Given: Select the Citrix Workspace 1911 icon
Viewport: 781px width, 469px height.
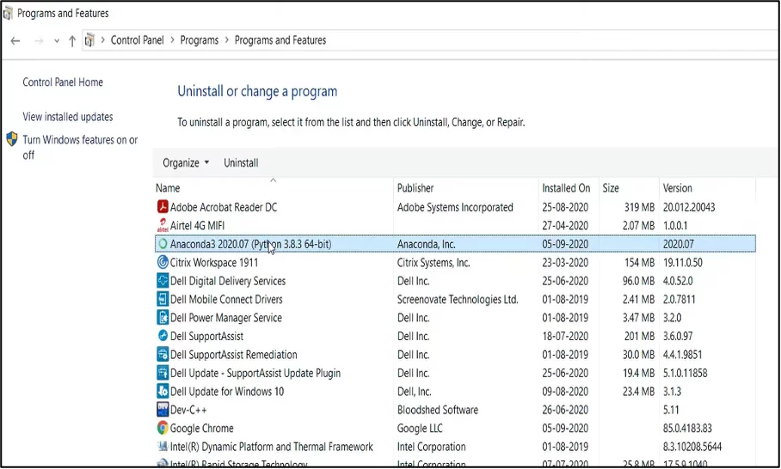Looking at the screenshot, I should (163, 262).
